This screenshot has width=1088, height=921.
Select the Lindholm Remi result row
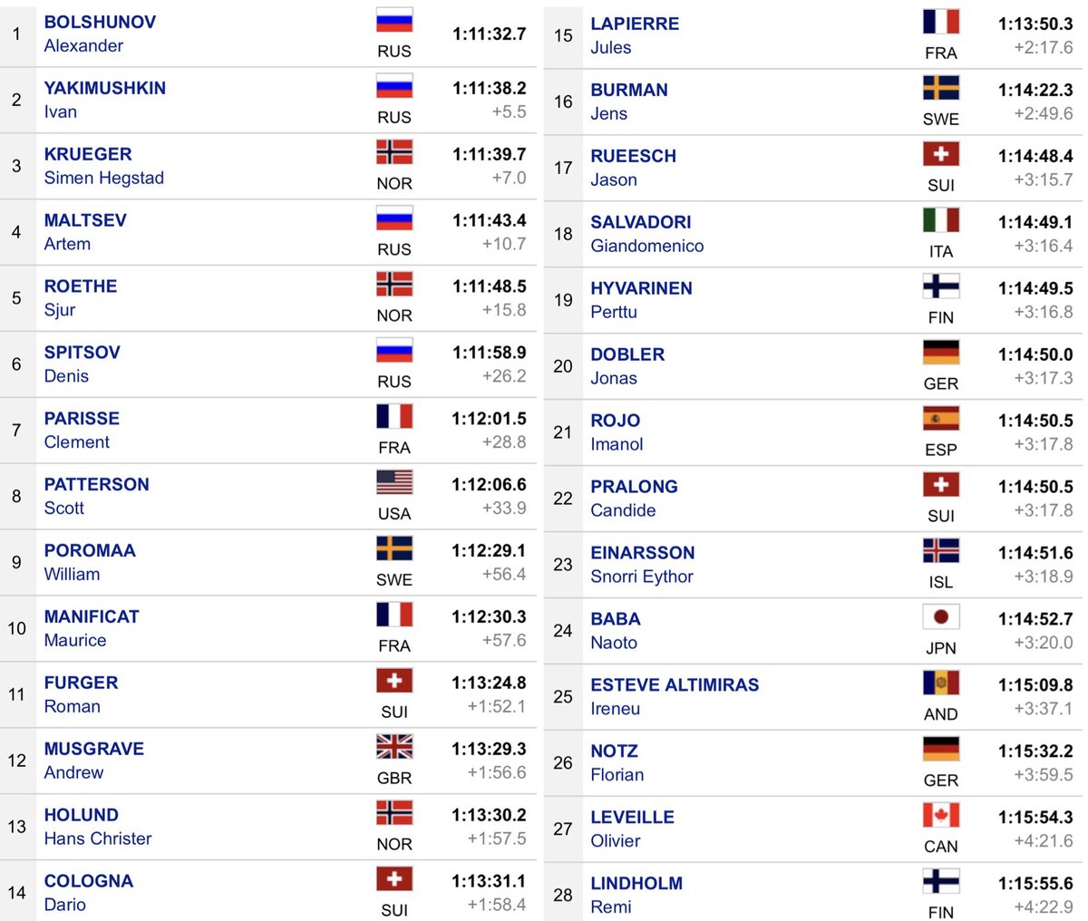813,895
